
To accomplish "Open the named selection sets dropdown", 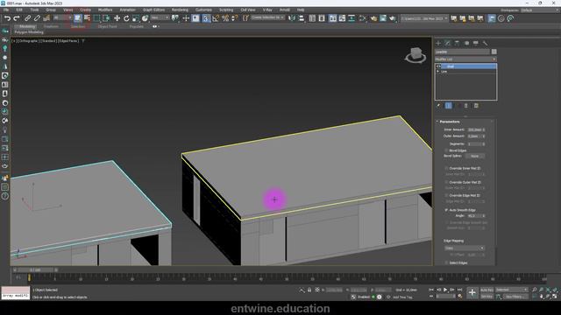I will pyautogui.click(x=267, y=17).
